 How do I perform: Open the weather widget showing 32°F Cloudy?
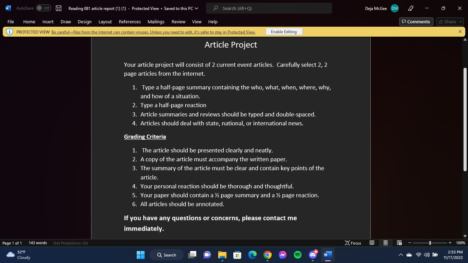(x=19, y=255)
